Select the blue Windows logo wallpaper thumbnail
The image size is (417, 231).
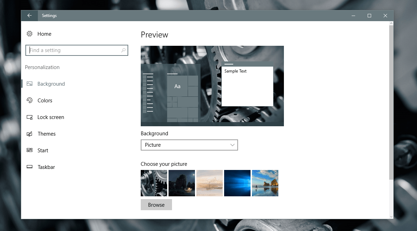pos(237,183)
